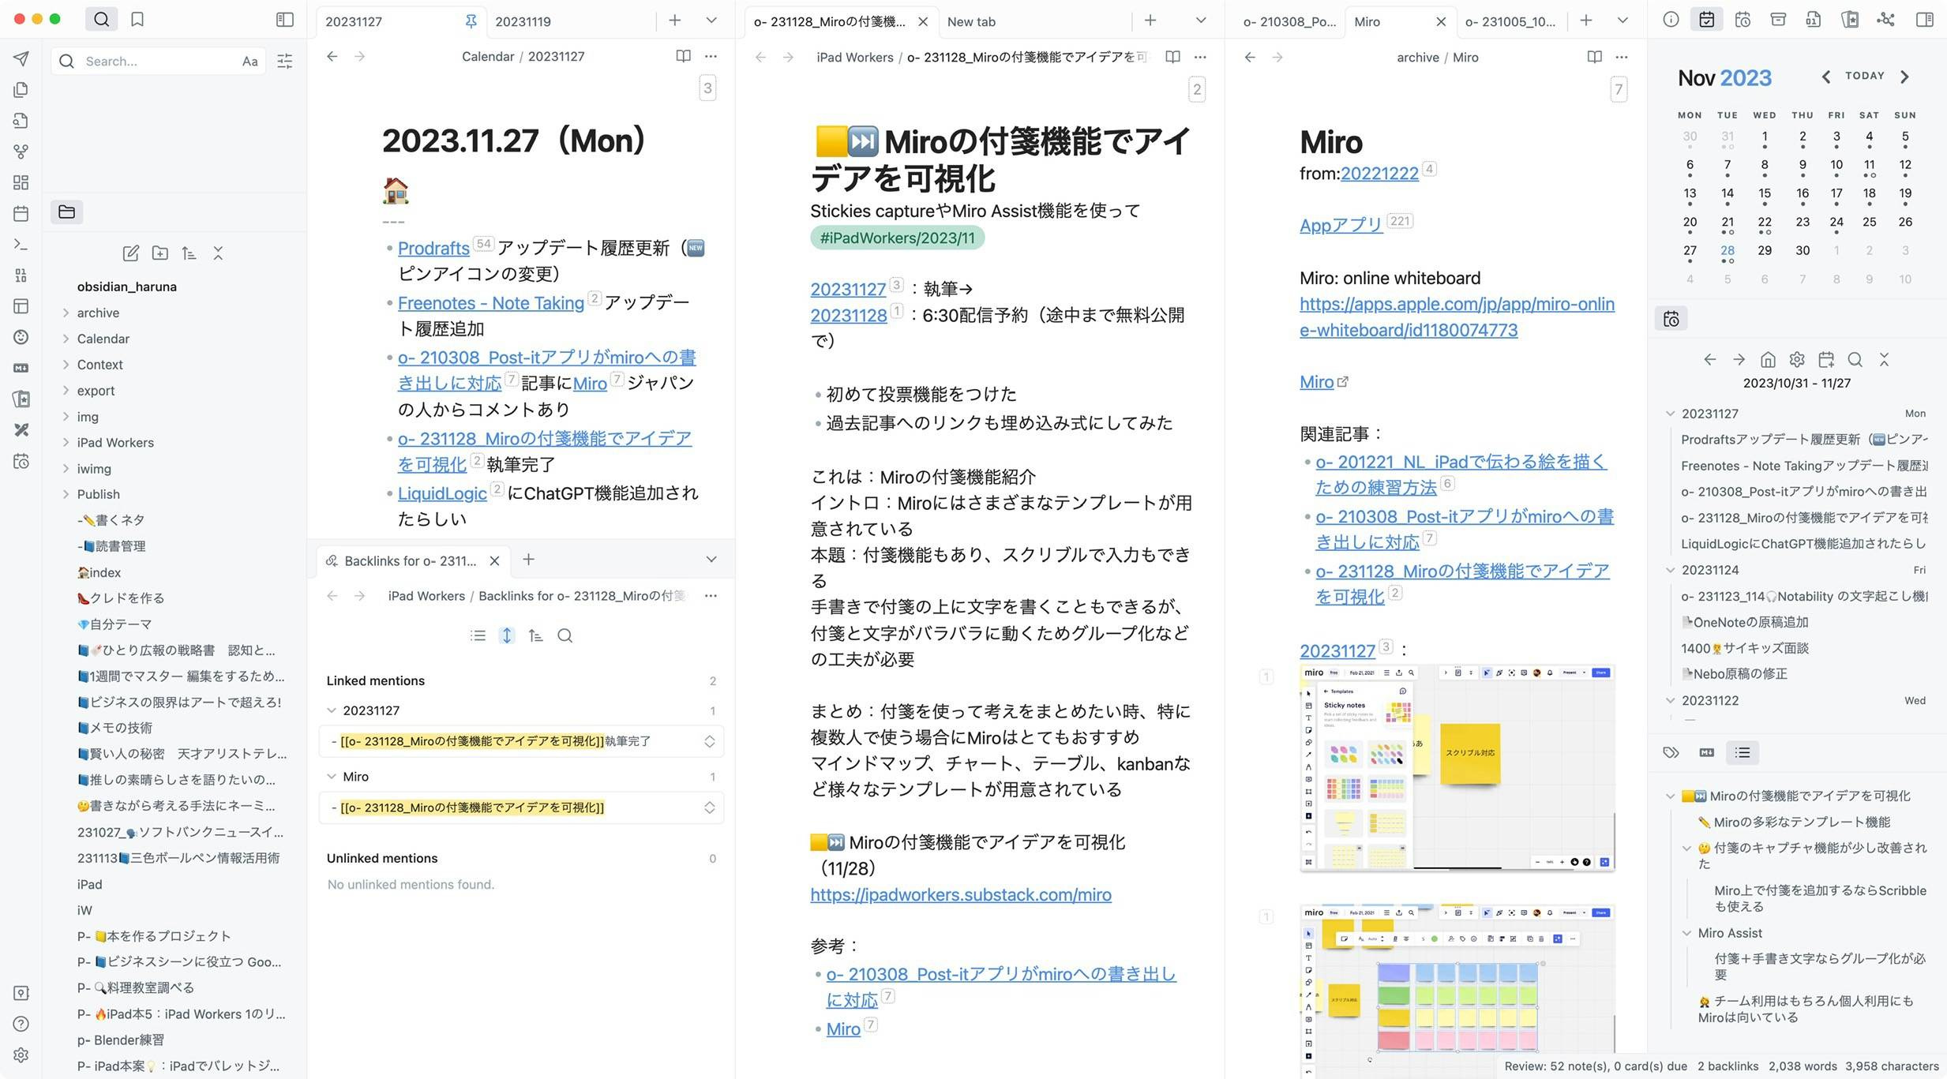The height and width of the screenshot is (1079, 1947).
Task: Collapse the 20231127 linked mention group
Action: point(332,710)
